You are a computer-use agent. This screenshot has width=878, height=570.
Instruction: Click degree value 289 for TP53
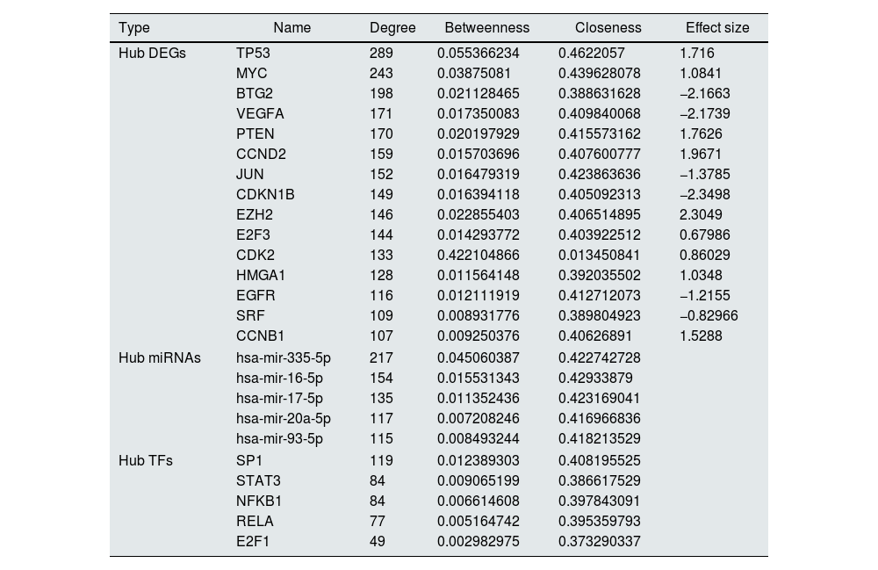(x=381, y=54)
